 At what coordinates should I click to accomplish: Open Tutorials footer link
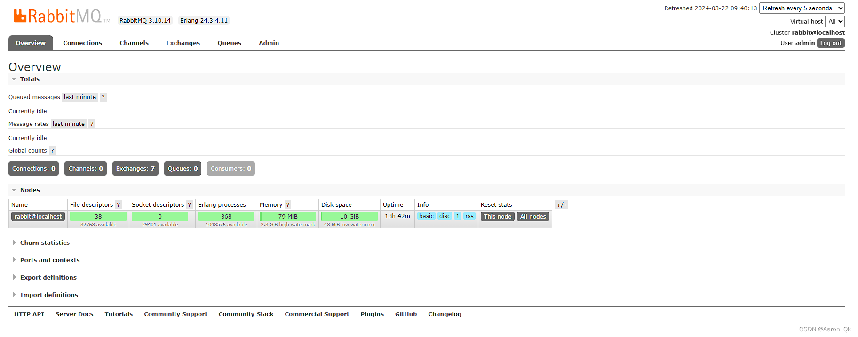(119, 314)
